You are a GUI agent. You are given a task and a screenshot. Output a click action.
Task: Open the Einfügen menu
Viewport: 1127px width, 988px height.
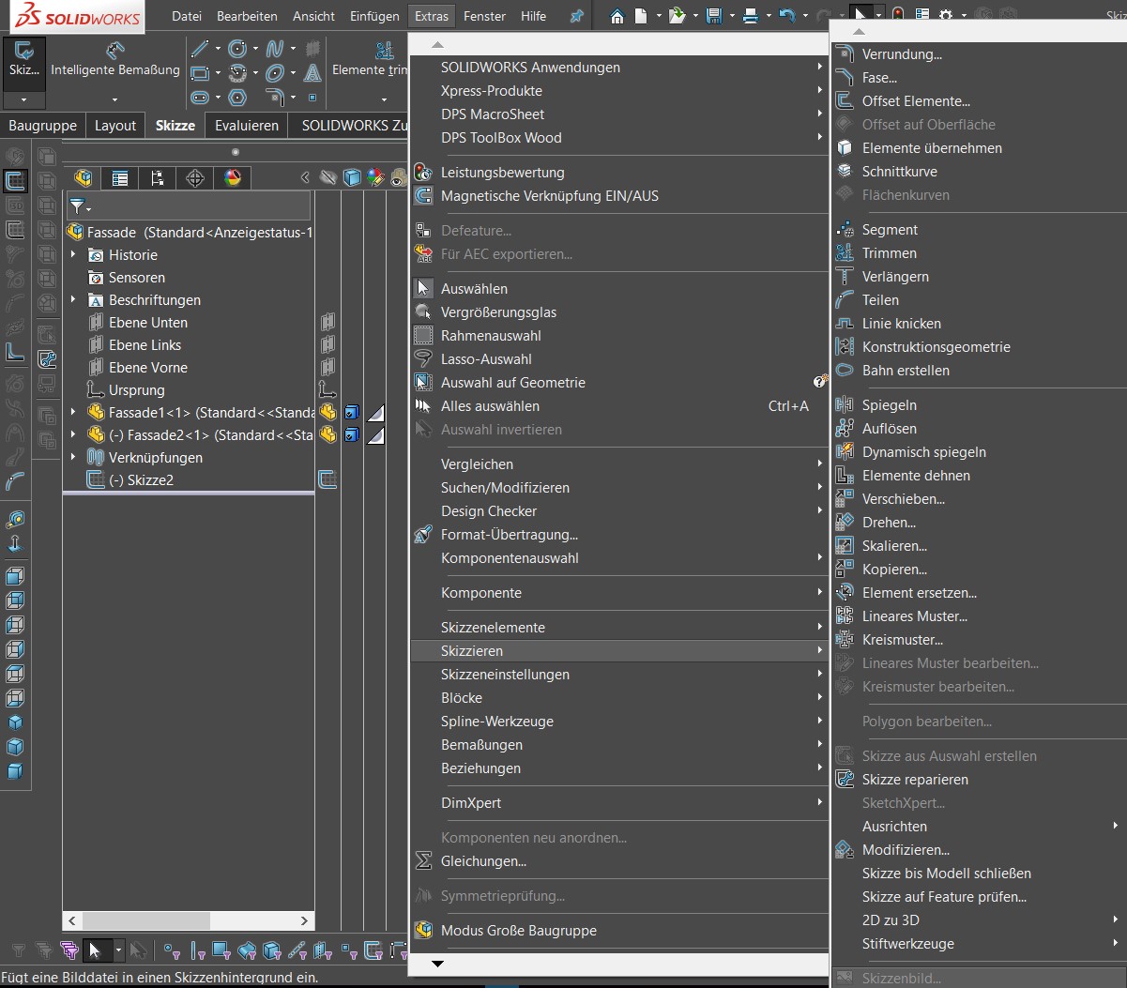(374, 16)
